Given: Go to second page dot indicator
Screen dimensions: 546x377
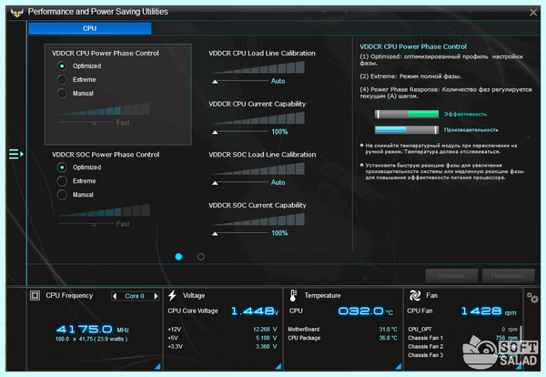Looking at the screenshot, I should click(x=201, y=257).
